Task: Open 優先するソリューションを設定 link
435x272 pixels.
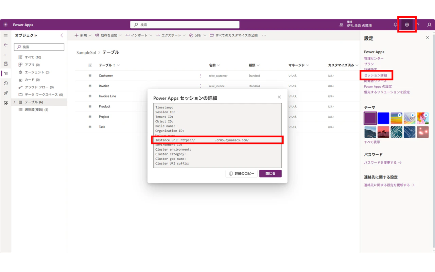Action: tap(387, 92)
